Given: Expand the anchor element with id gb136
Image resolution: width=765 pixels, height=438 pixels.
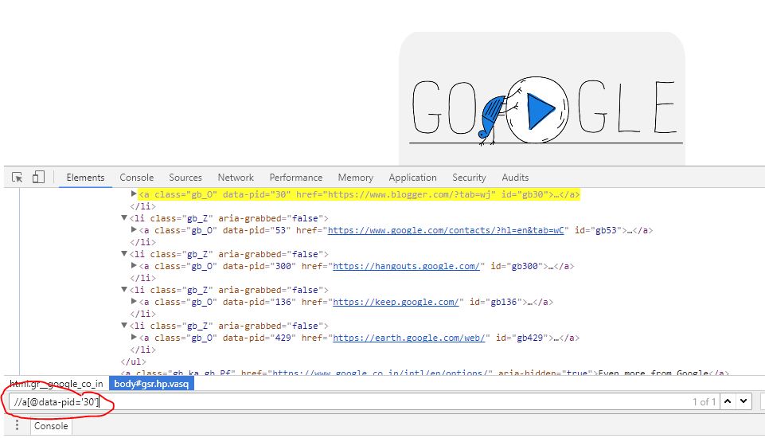Looking at the screenshot, I should pyautogui.click(x=134, y=301).
